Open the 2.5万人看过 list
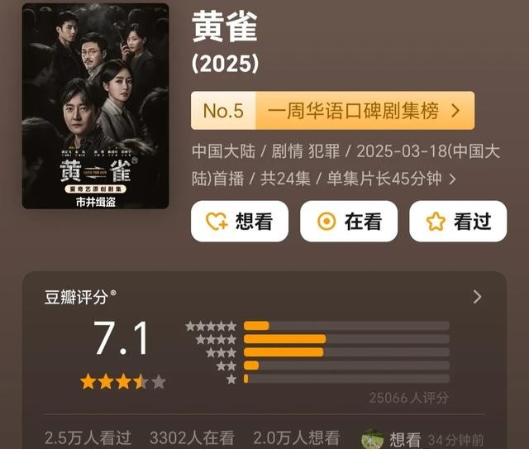Screen dimensions: 529x449 tap(88, 438)
